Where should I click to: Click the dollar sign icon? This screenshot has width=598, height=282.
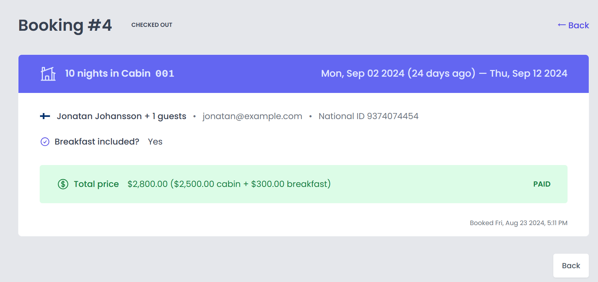point(63,184)
